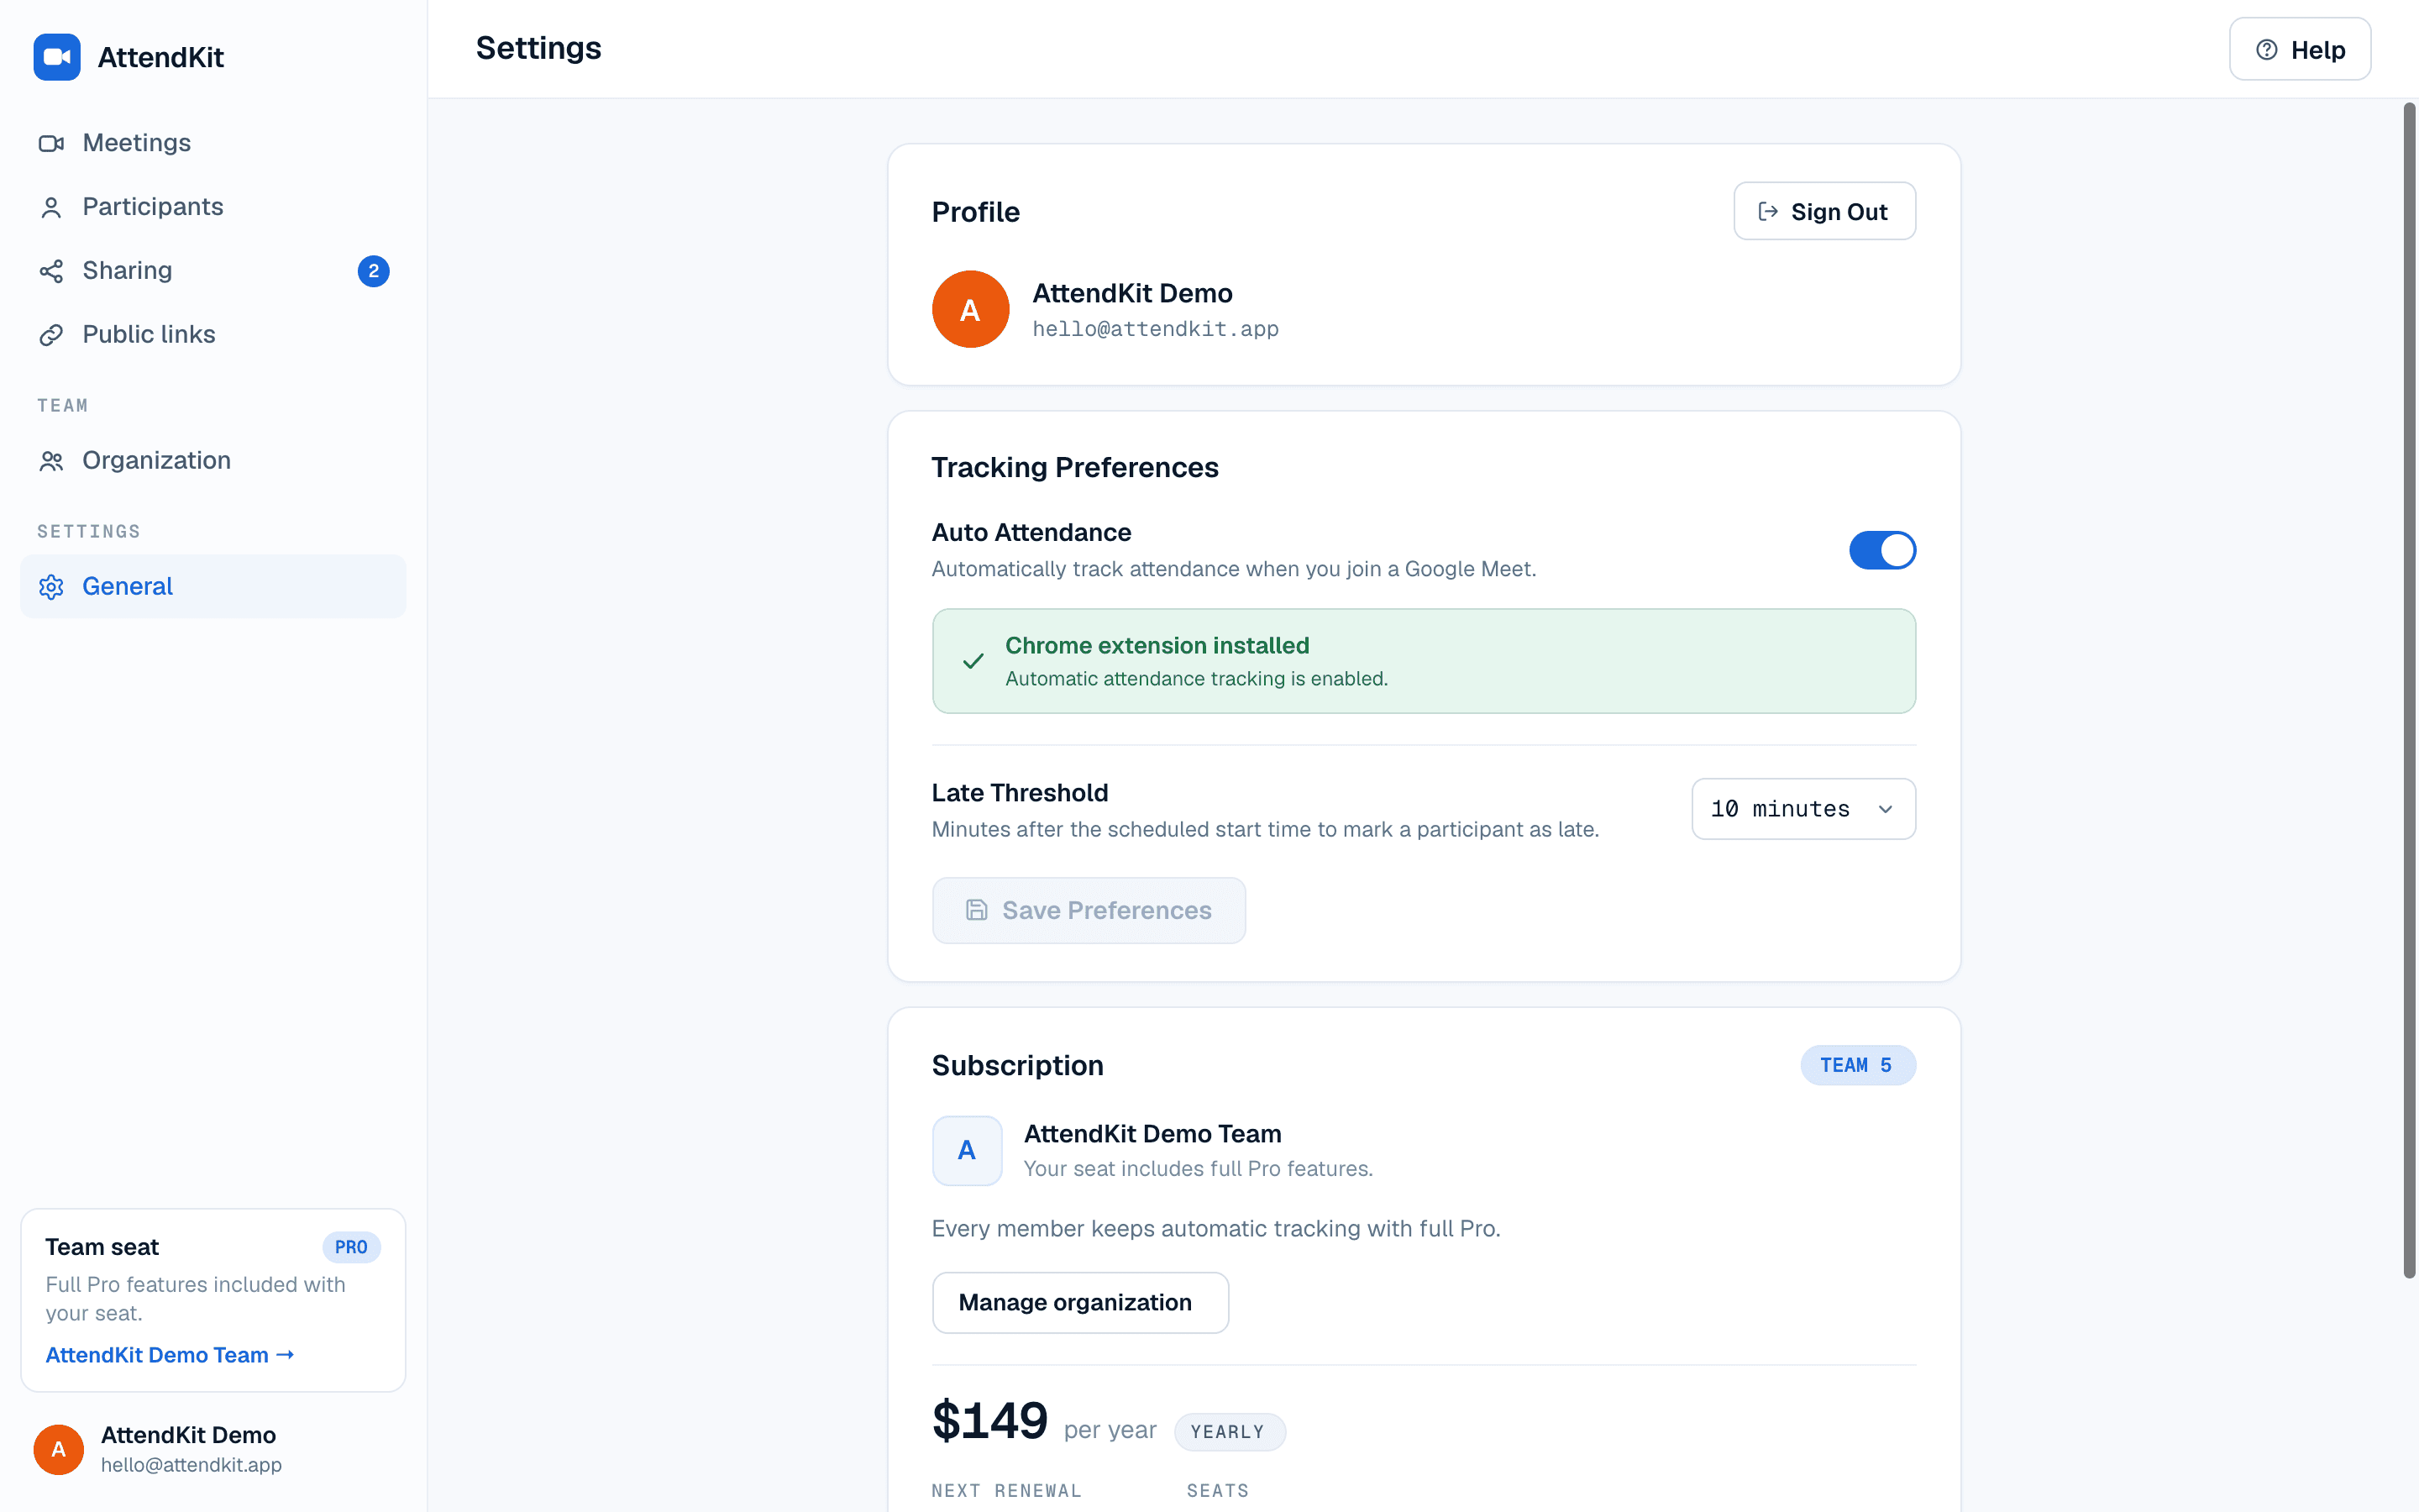
Task: Toggle the Auto Attendance switch
Action: [1881, 550]
